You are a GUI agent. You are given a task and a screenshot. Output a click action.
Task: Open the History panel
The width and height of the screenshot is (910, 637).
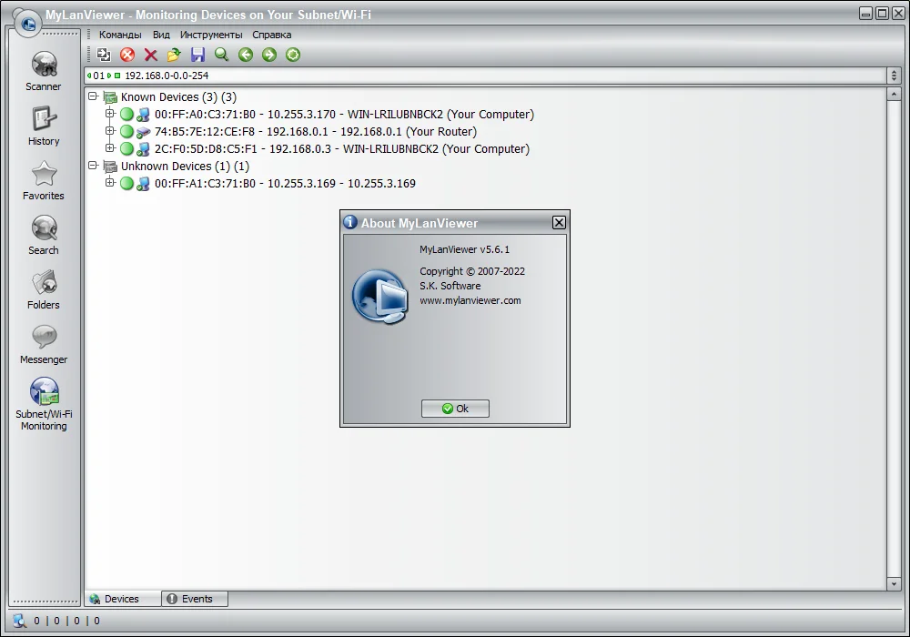[x=44, y=126]
